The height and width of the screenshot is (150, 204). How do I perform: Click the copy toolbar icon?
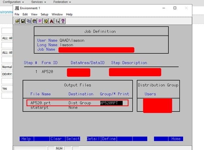pos(29,21)
